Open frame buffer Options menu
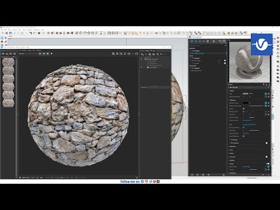Viewport: 280px width, 210px height. 38,50
